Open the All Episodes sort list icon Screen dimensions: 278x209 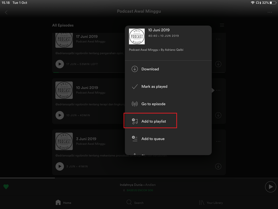pos(222,25)
